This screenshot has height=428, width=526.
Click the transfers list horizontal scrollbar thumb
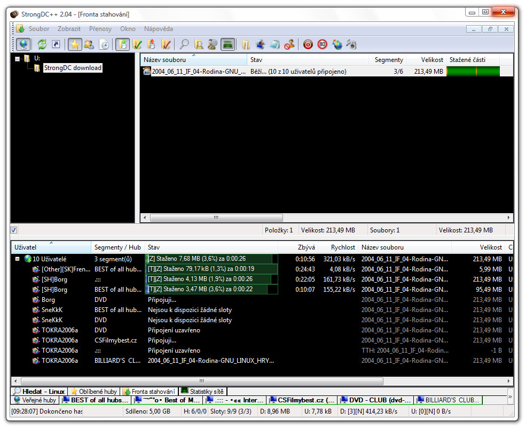click(x=202, y=381)
